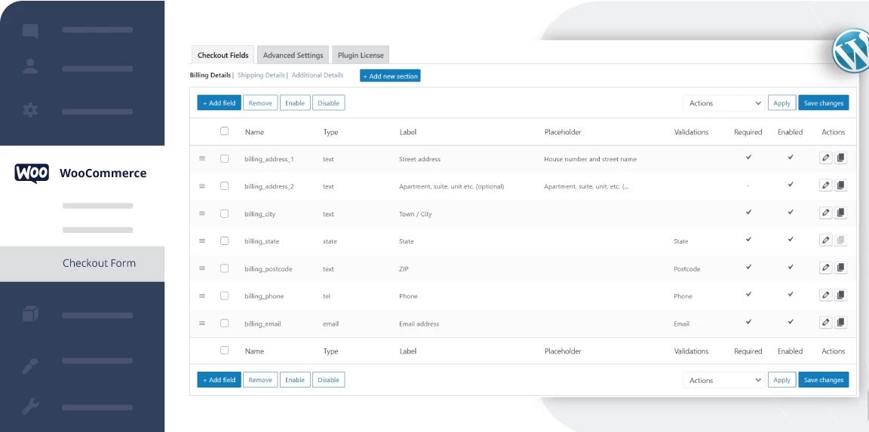Open the user profile icon in sidebar
This screenshot has width=869, height=432.
click(x=30, y=66)
